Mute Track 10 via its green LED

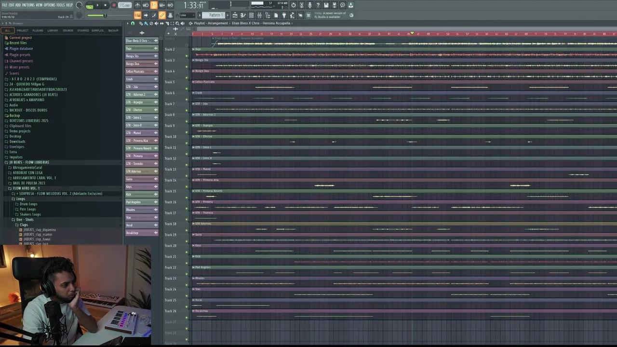click(187, 143)
